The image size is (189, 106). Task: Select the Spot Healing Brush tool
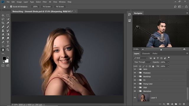[x=3, y=27]
